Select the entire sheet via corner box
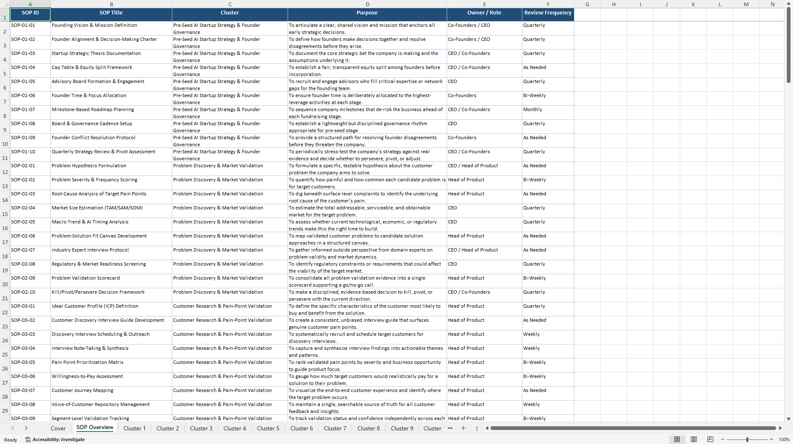793x444 pixels. pyautogui.click(x=5, y=4)
